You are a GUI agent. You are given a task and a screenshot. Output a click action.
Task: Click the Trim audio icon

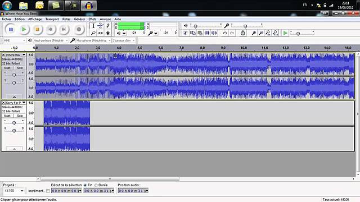[x=207, y=33]
